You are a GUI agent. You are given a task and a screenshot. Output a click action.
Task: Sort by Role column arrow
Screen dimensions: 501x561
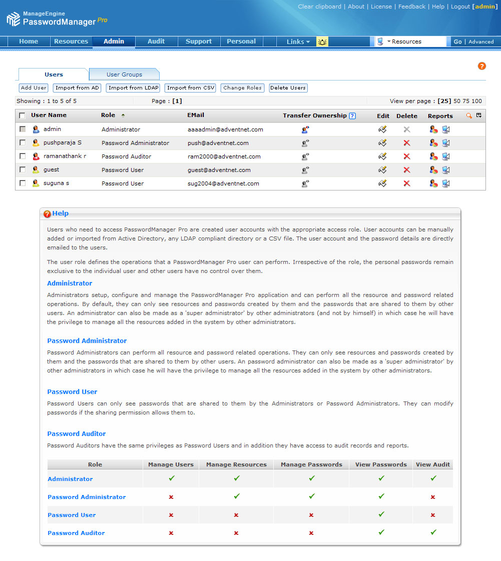(x=123, y=115)
